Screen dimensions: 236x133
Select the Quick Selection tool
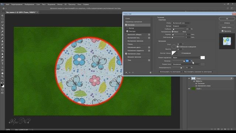(x=2, y=25)
